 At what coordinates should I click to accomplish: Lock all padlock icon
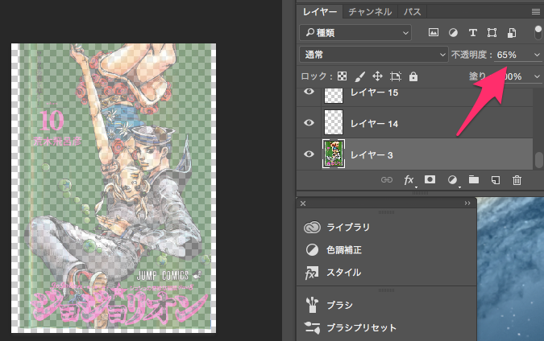[x=413, y=76]
